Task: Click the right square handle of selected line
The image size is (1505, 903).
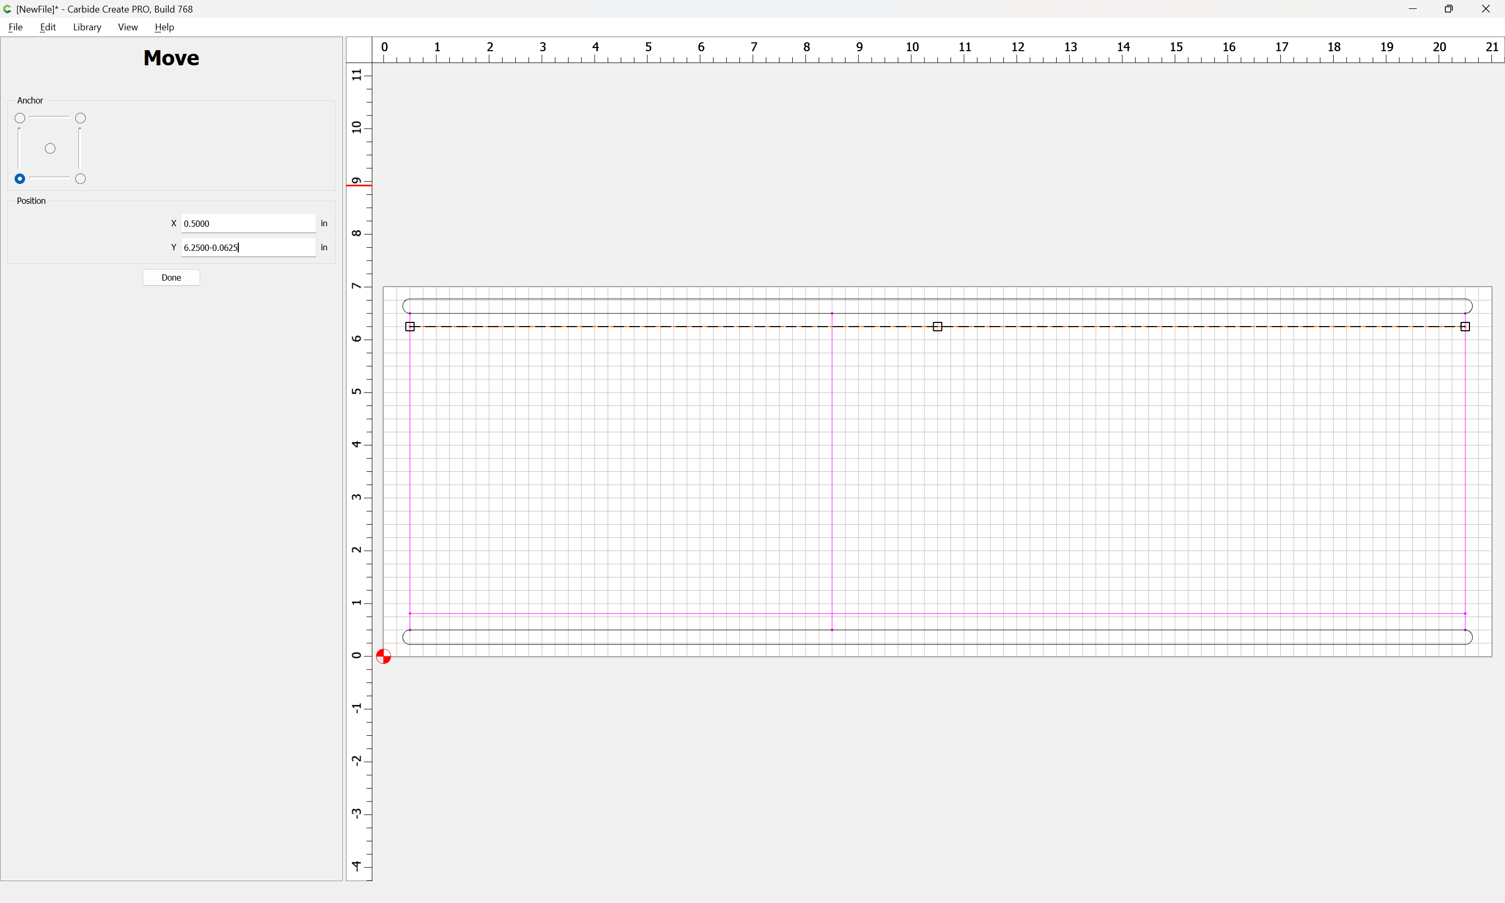Action: pos(1465,327)
